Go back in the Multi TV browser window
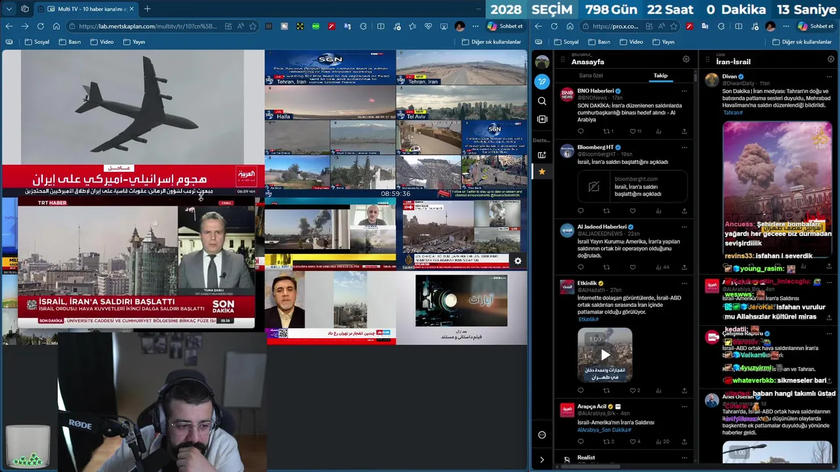The image size is (840, 472). [9, 26]
